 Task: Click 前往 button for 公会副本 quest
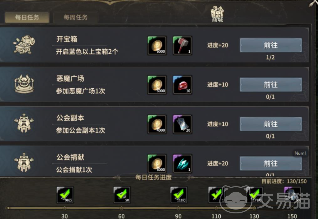271,124
